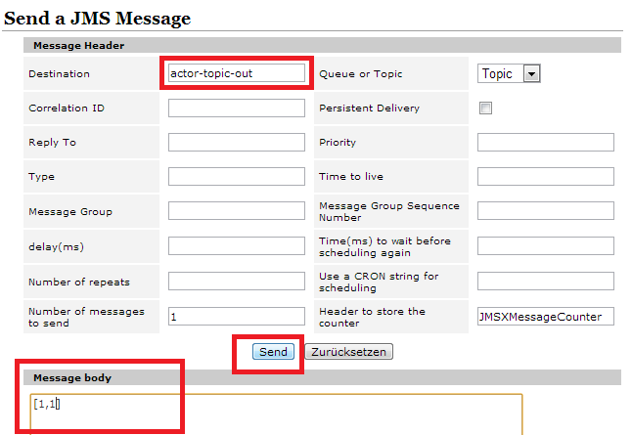Enable the Persistent Delivery checkbox
The image size is (632, 435).
tap(486, 109)
